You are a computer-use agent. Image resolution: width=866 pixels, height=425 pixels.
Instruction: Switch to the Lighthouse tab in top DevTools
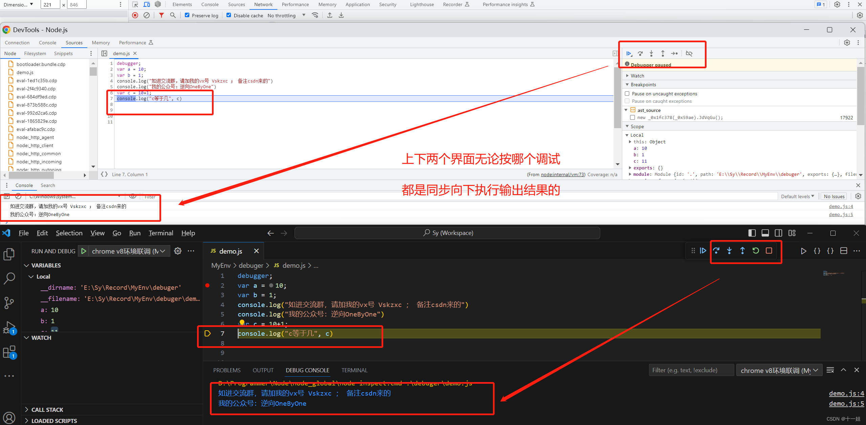point(422,4)
